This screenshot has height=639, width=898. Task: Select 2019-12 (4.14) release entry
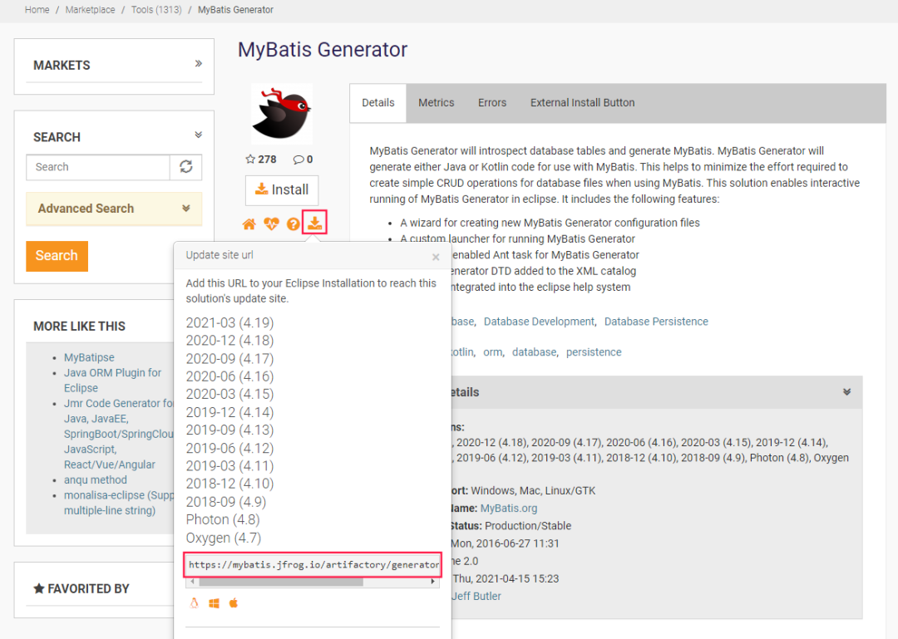[x=229, y=412]
